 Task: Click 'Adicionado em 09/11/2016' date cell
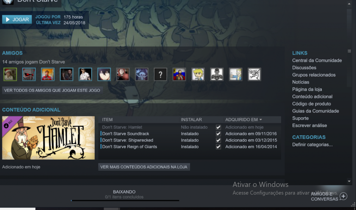tap(251, 134)
